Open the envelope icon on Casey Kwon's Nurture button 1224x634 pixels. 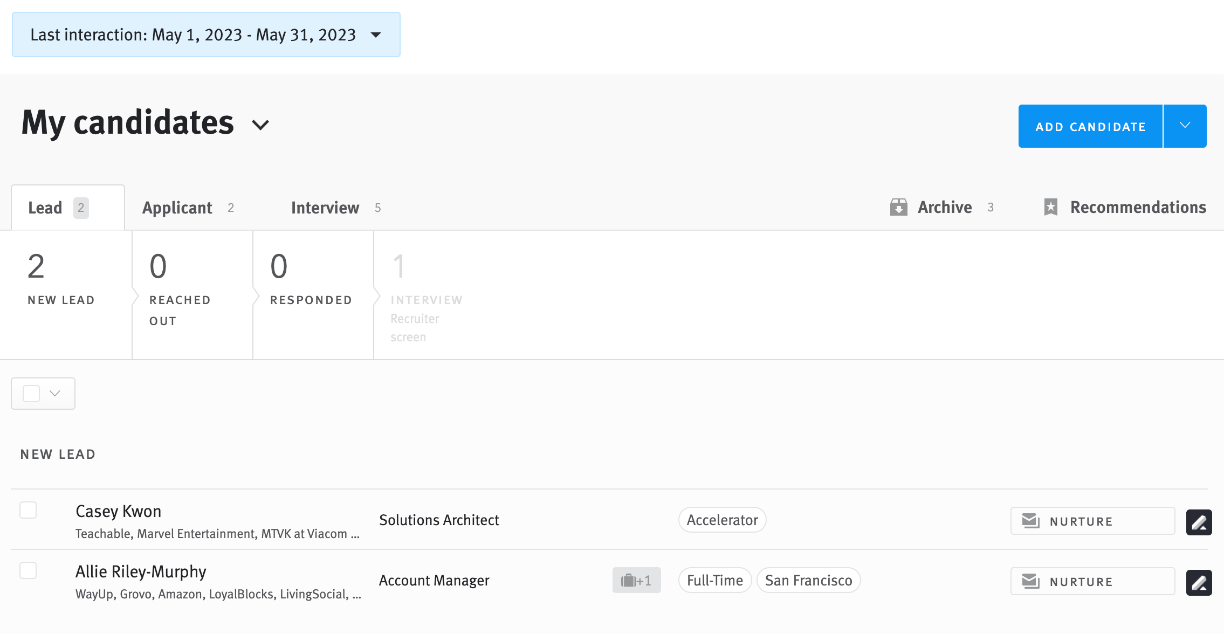1030,521
